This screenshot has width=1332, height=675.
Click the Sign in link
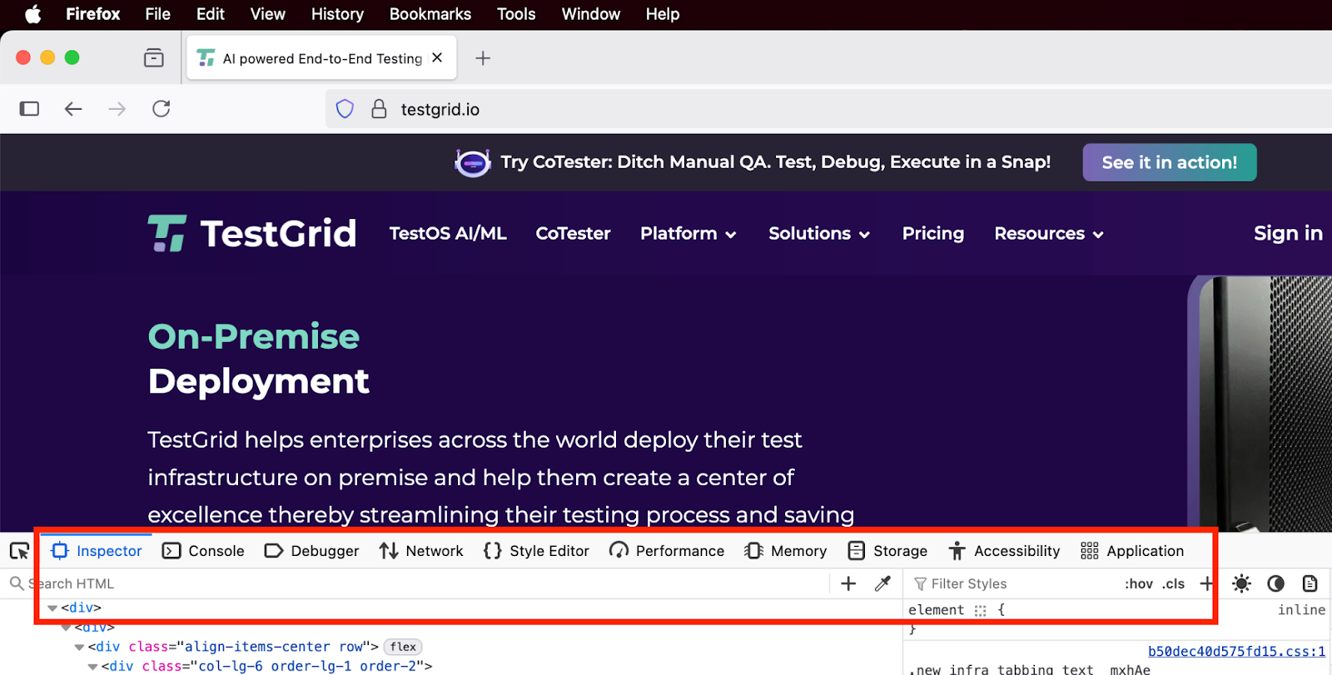pyautogui.click(x=1288, y=234)
